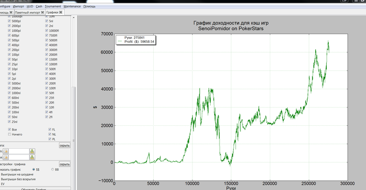Toggle the 25pl limit checkbox
The height and width of the screenshot is (190, 366).
(x=9, y=64)
